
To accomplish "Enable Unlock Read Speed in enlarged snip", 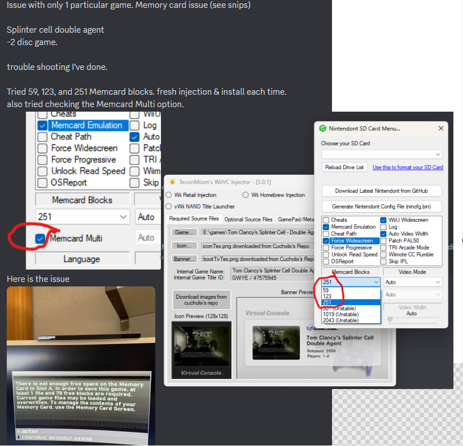I will click(42, 171).
